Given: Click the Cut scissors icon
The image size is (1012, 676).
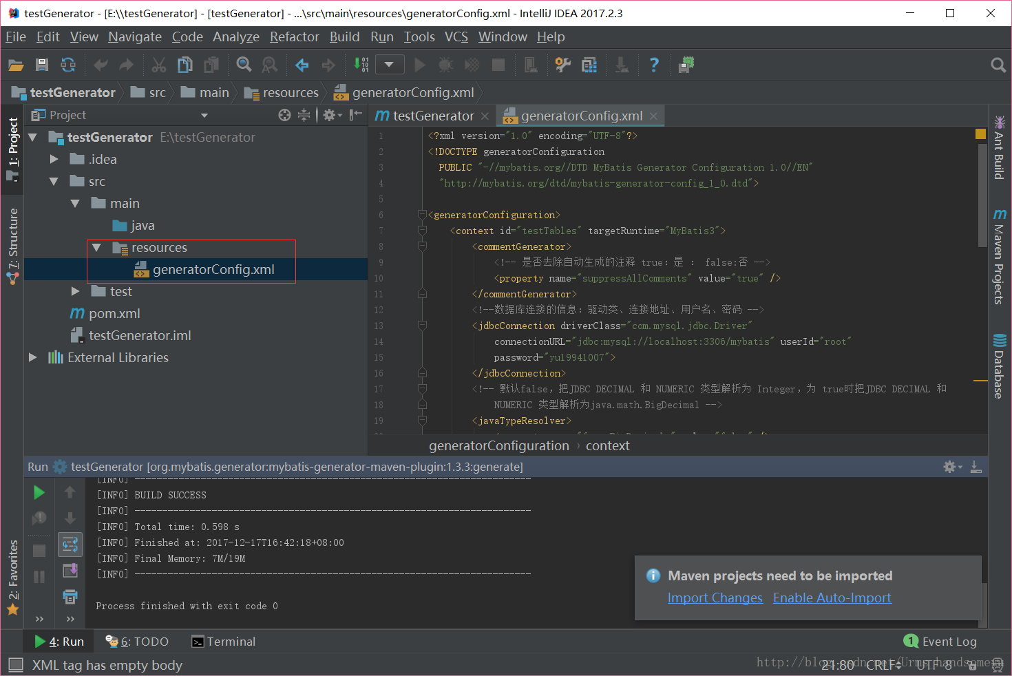Looking at the screenshot, I should point(159,65).
